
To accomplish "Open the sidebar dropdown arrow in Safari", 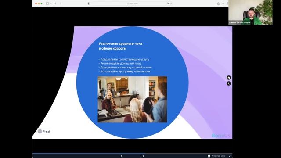I will 51,4.
